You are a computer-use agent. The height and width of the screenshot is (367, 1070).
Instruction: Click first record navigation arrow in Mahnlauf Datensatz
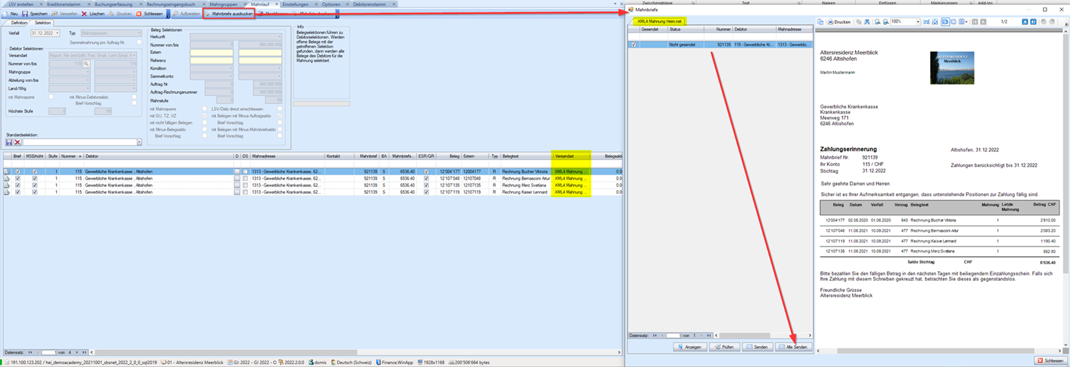click(x=30, y=352)
